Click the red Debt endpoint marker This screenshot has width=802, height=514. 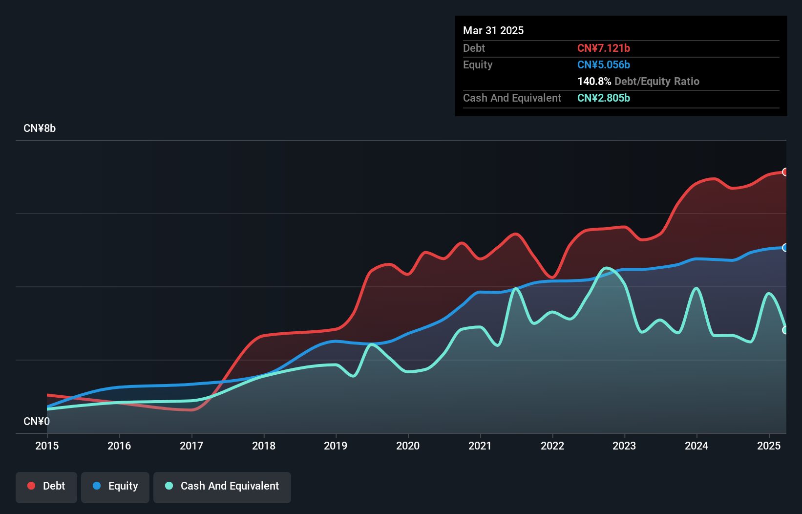coord(785,172)
